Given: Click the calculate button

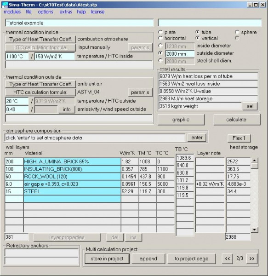Looking at the screenshot, I should (237, 120).
